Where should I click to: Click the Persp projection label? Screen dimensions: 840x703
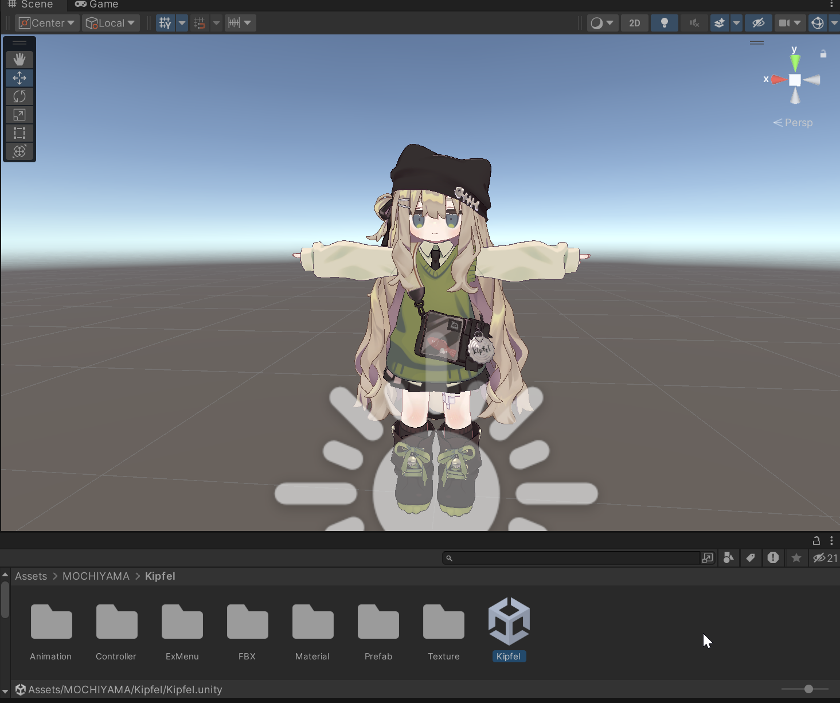tap(798, 123)
